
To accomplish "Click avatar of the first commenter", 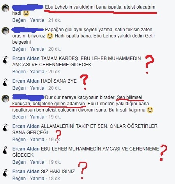I will 5,8.
